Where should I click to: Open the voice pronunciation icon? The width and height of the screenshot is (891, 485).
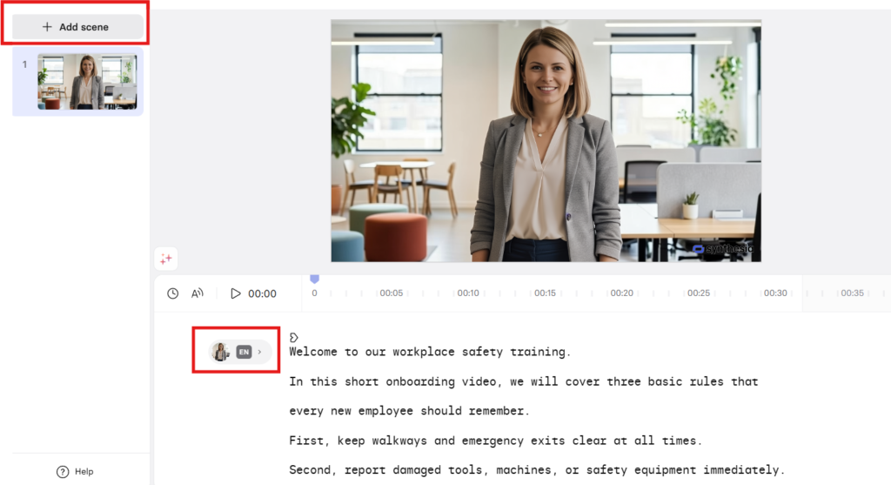point(198,293)
